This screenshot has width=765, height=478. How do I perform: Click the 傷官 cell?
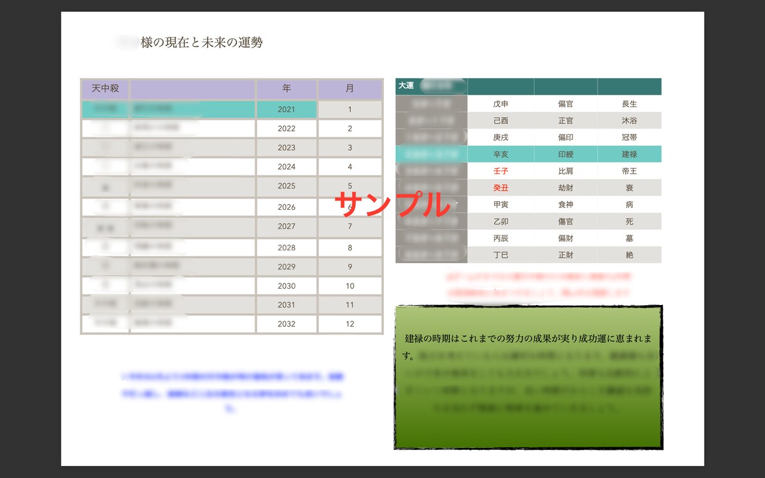[x=566, y=221]
